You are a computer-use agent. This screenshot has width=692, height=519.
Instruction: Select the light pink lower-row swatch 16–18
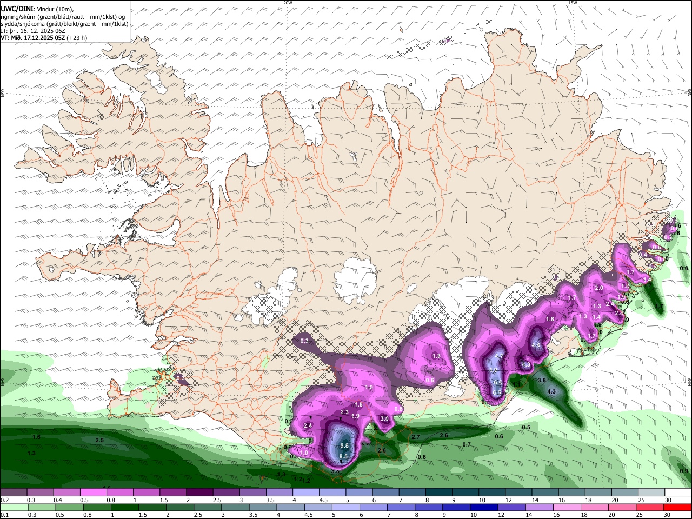[567, 507]
